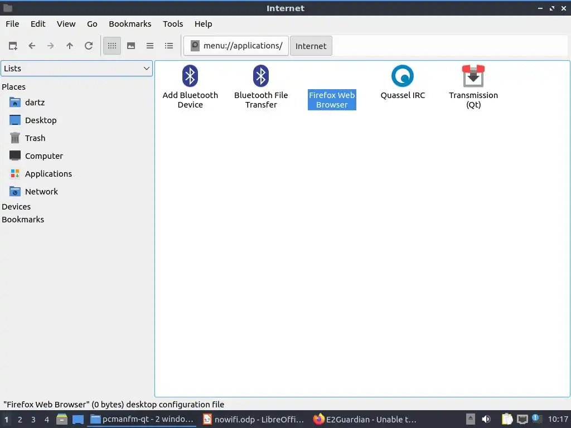The image size is (571, 428).
Task: Click the Devices section header
Action: pos(16,207)
